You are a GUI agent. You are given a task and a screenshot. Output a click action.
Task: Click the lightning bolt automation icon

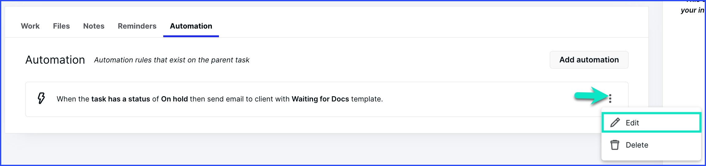click(x=41, y=98)
